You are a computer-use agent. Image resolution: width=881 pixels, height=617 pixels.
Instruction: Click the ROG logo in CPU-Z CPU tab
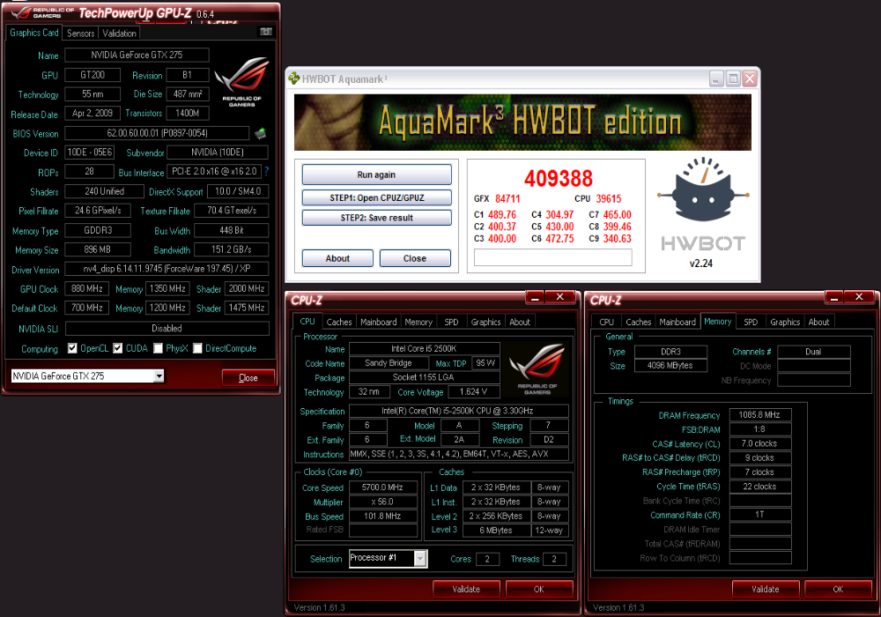pyautogui.click(x=537, y=369)
